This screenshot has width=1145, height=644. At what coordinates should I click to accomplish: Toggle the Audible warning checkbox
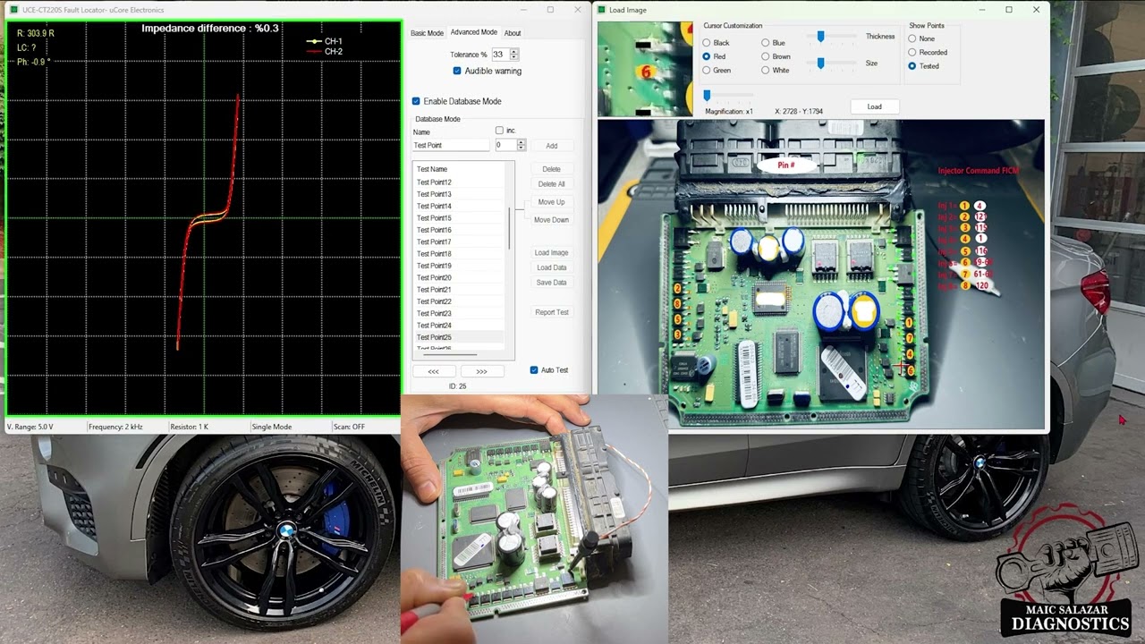[x=457, y=71]
